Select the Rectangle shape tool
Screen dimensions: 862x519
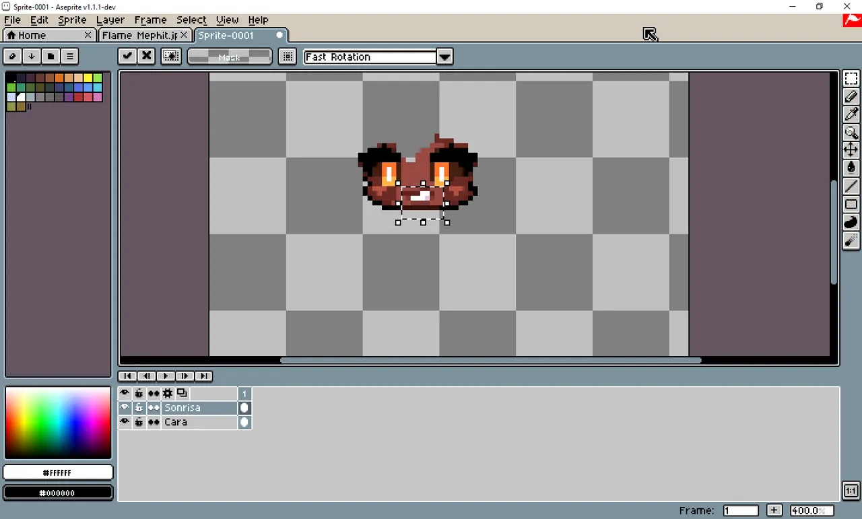851,204
